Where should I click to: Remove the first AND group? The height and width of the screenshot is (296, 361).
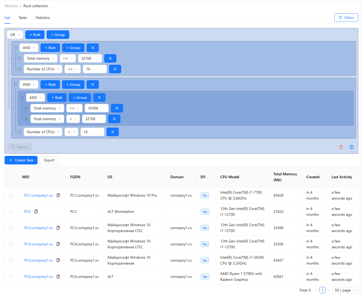(93, 48)
